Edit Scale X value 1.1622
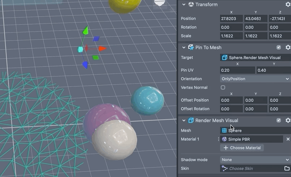 point(231,36)
